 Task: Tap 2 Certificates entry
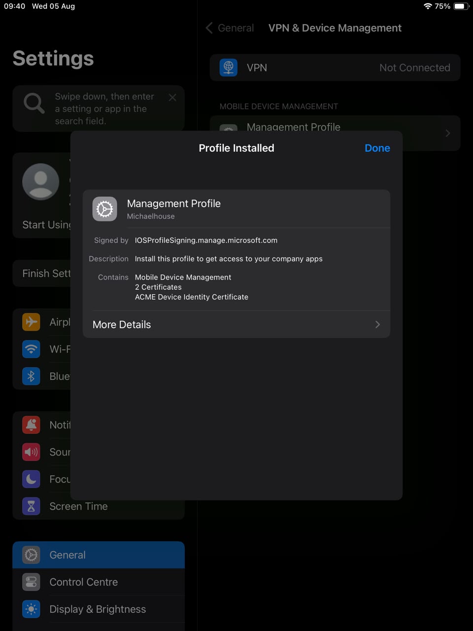click(x=158, y=287)
